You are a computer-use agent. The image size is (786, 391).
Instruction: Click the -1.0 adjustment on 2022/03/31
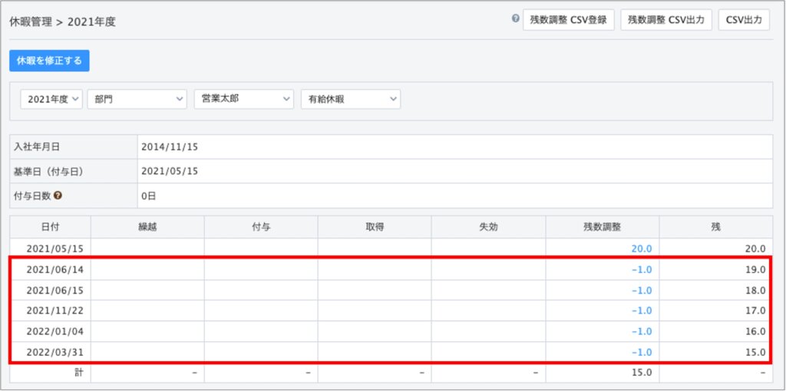(641, 352)
